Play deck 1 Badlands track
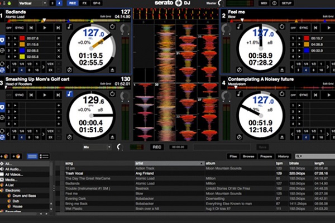The width and height of the screenshot is (335, 223). pos(45,28)
